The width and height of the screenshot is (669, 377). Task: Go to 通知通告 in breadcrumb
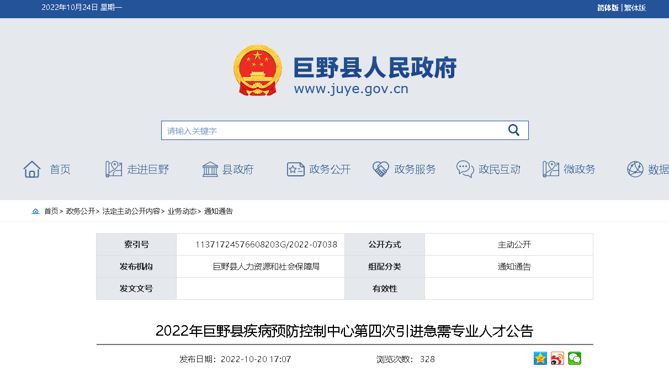(x=219, y=211)
